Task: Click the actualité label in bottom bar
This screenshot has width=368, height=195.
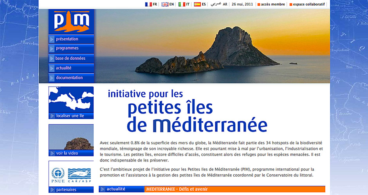Action: [116, 189]
